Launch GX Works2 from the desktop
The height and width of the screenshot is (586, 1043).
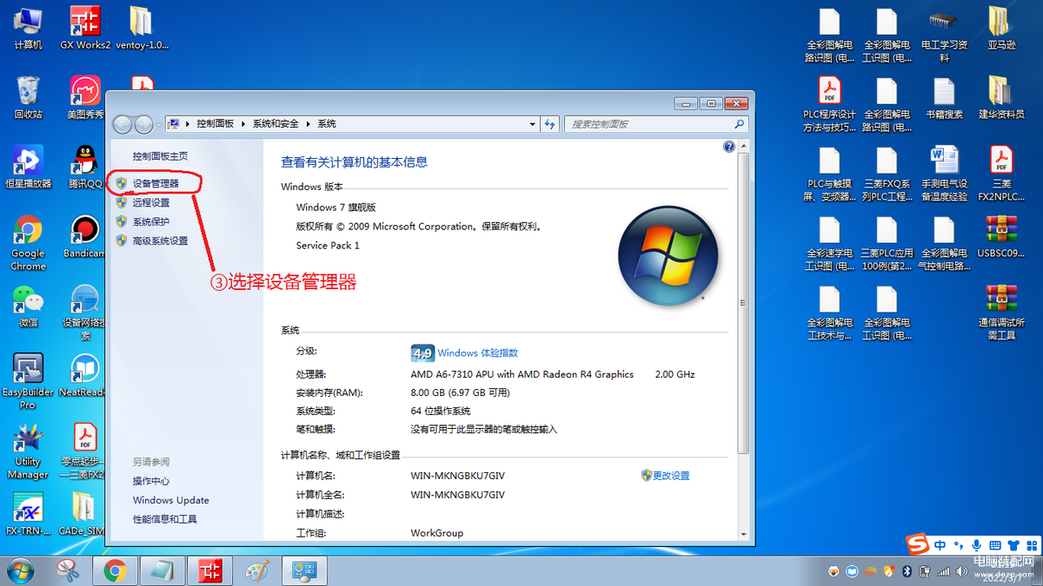pos(85,28)
